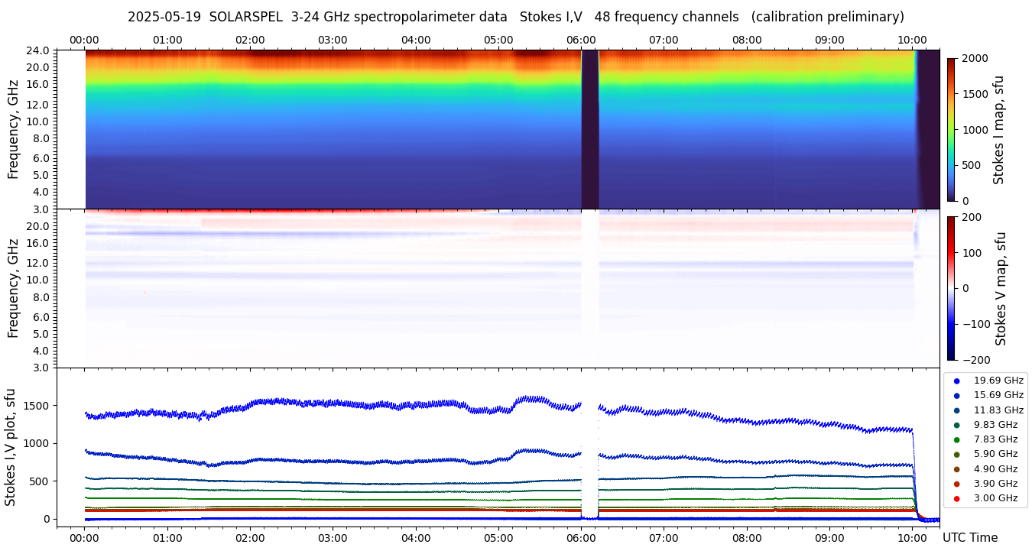1032x554 pixels.
Task: Click the Stokes I,V plot y-axis label
Action: [11, 446]
